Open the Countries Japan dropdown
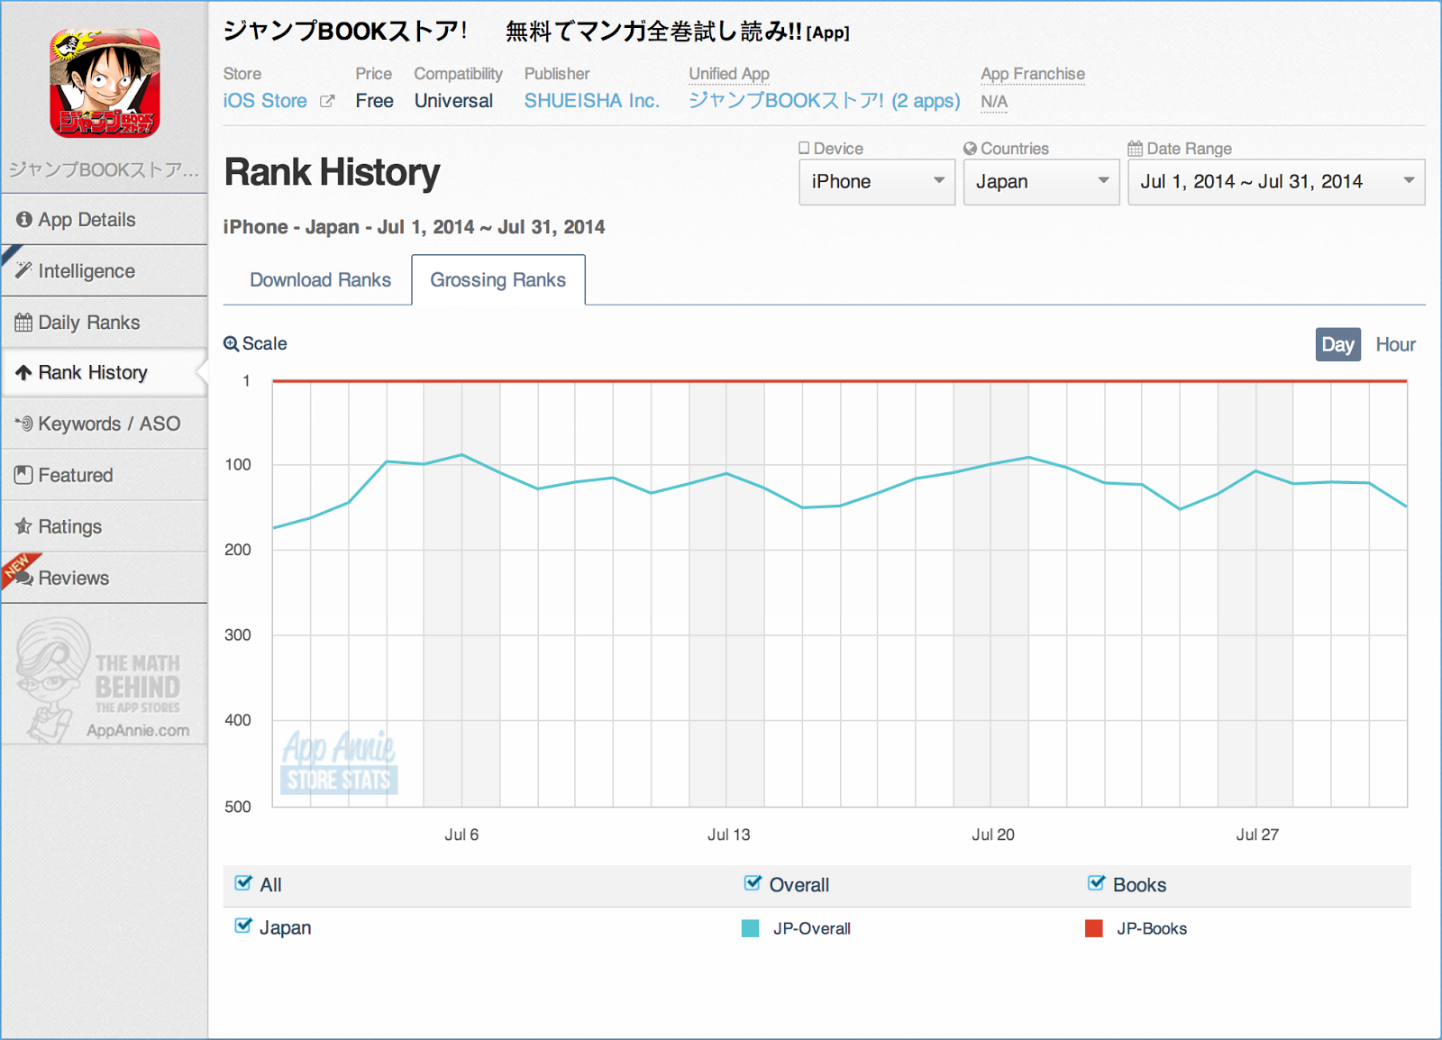Image resolution: width=1442 pixels, height=1040 pixels. pos(1041,182)
